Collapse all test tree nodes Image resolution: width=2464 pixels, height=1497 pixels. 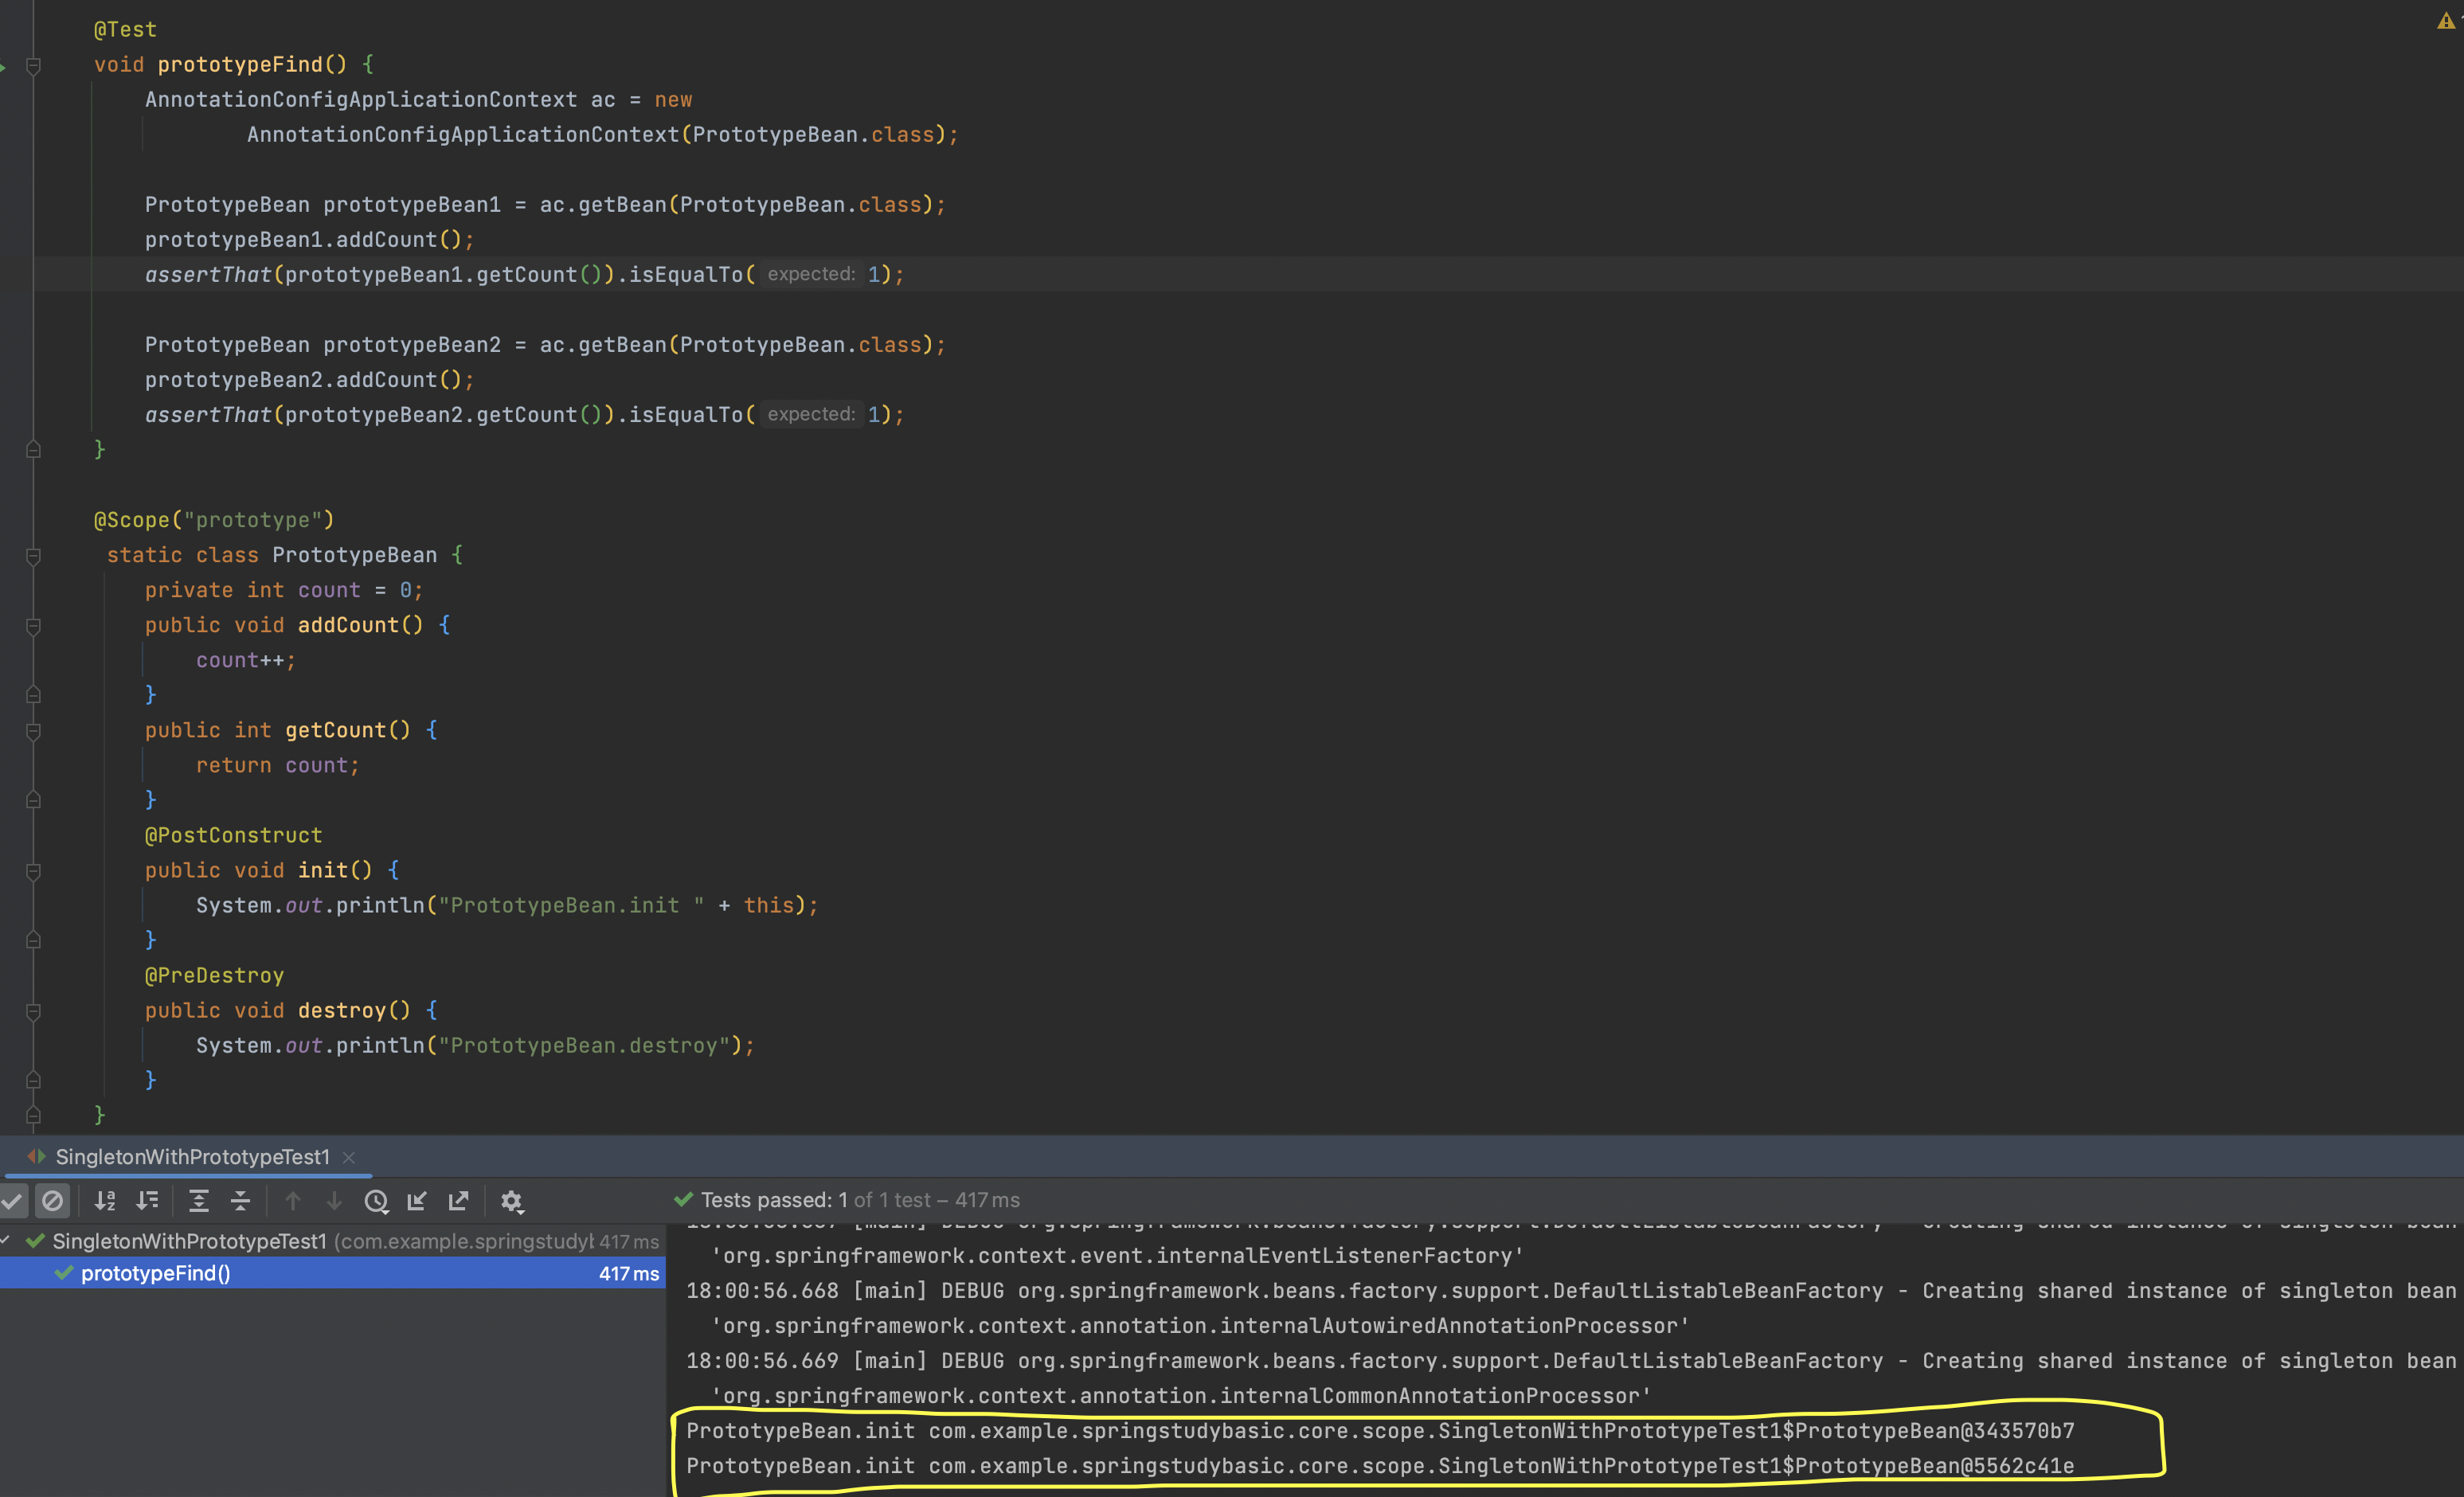(x=240, y=1200)
